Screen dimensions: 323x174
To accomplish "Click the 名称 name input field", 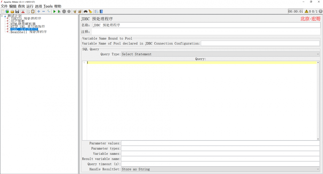I will coord(206,25).
